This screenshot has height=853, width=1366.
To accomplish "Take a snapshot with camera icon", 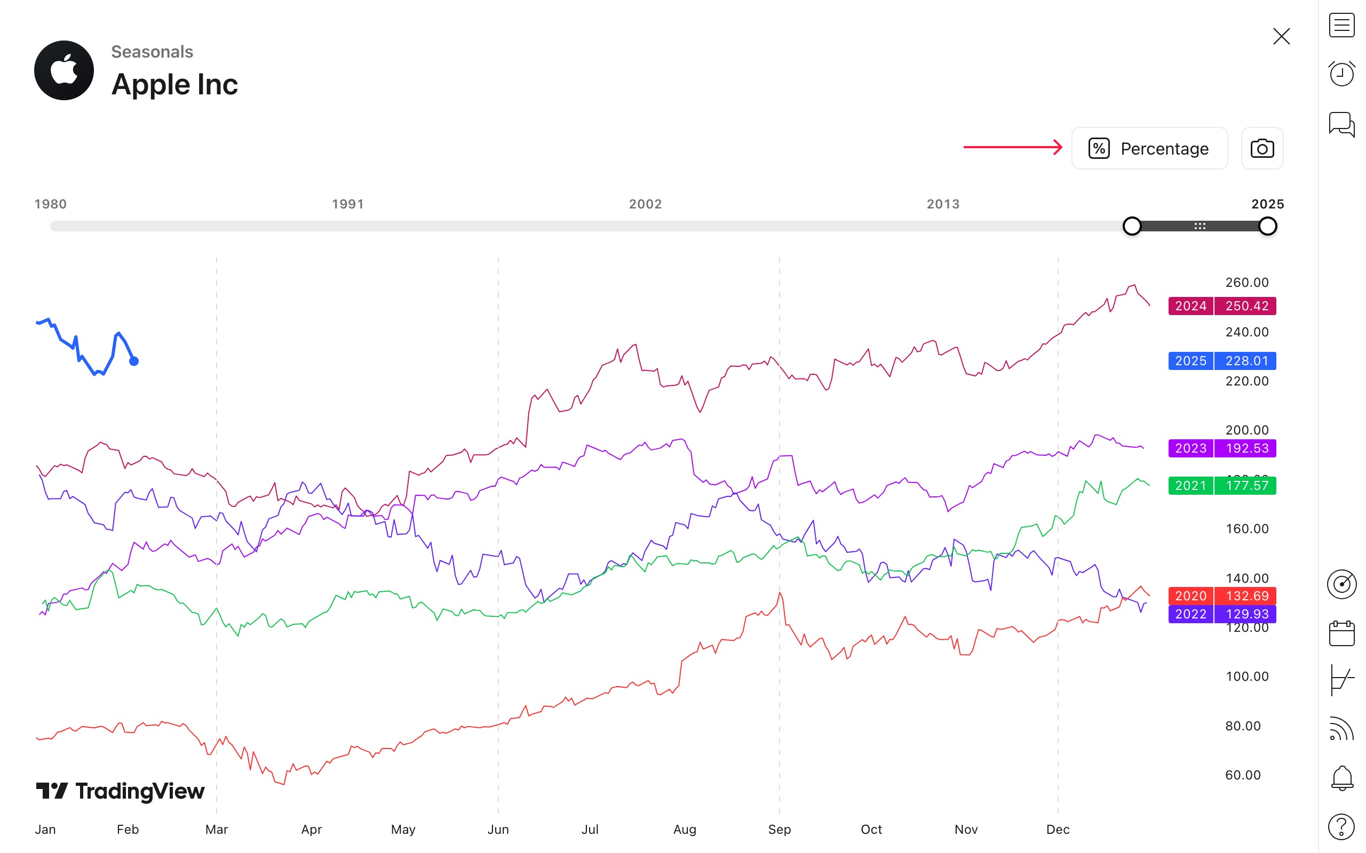I will (x=1261, y=148).
